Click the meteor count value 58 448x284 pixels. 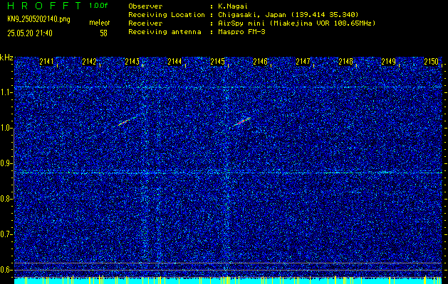coord(103,33)
